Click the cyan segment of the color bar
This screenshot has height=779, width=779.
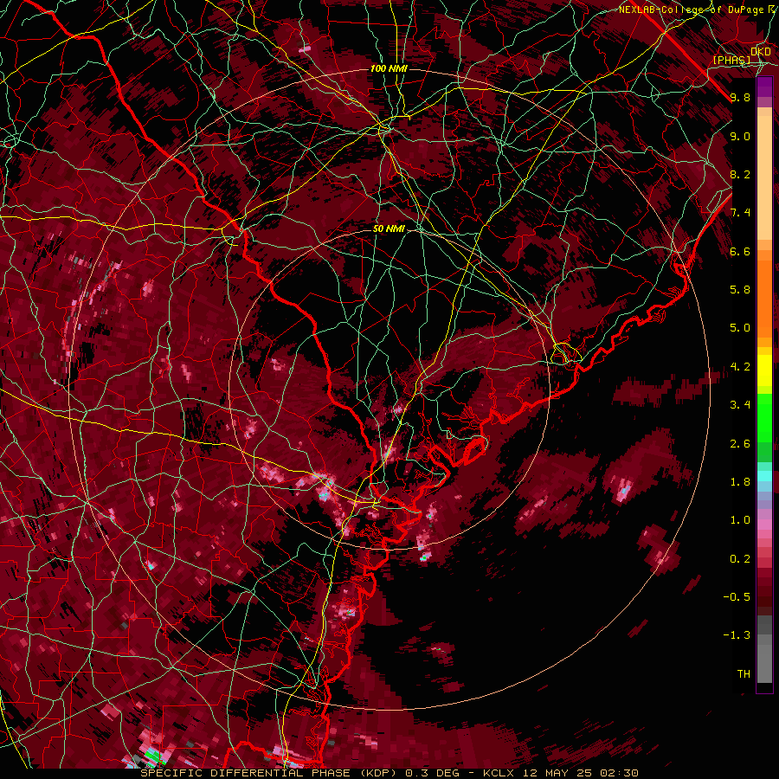(x=764, y=475)
